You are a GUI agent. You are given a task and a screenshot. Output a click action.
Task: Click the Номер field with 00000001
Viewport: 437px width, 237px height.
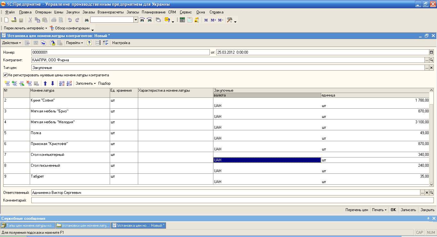click(x=120, y=52)
